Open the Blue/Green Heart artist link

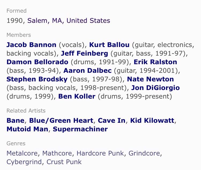[x=61, y=121]
